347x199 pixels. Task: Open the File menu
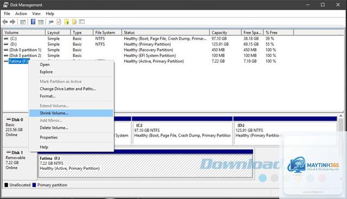click(x=7, y=14)
